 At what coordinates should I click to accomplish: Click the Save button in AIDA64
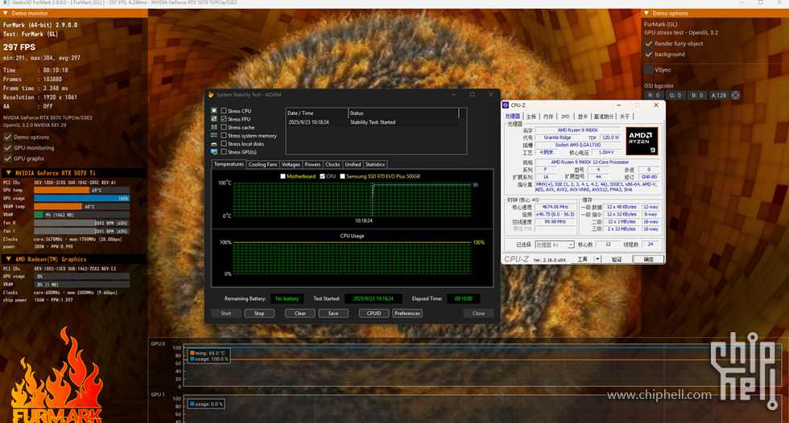333,313
